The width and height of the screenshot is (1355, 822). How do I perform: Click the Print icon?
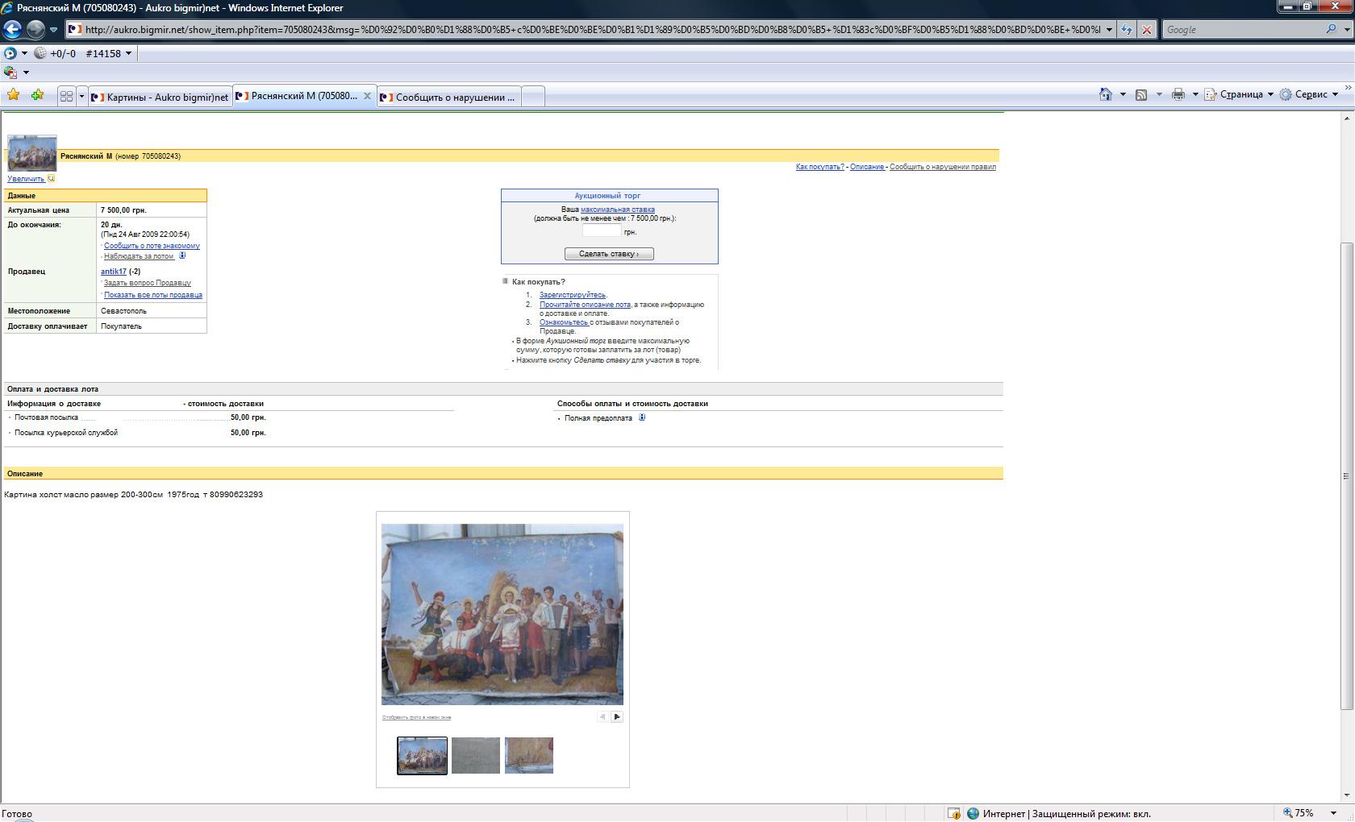[x=1178, y=94]
